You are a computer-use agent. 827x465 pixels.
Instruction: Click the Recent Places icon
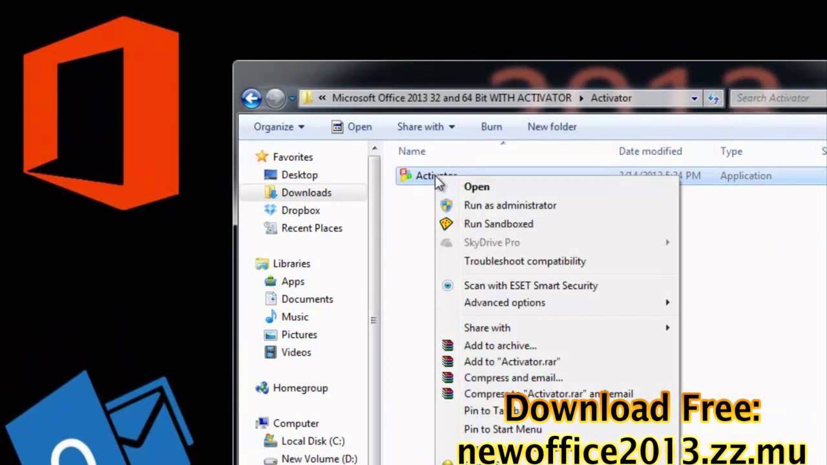[271, 228]
